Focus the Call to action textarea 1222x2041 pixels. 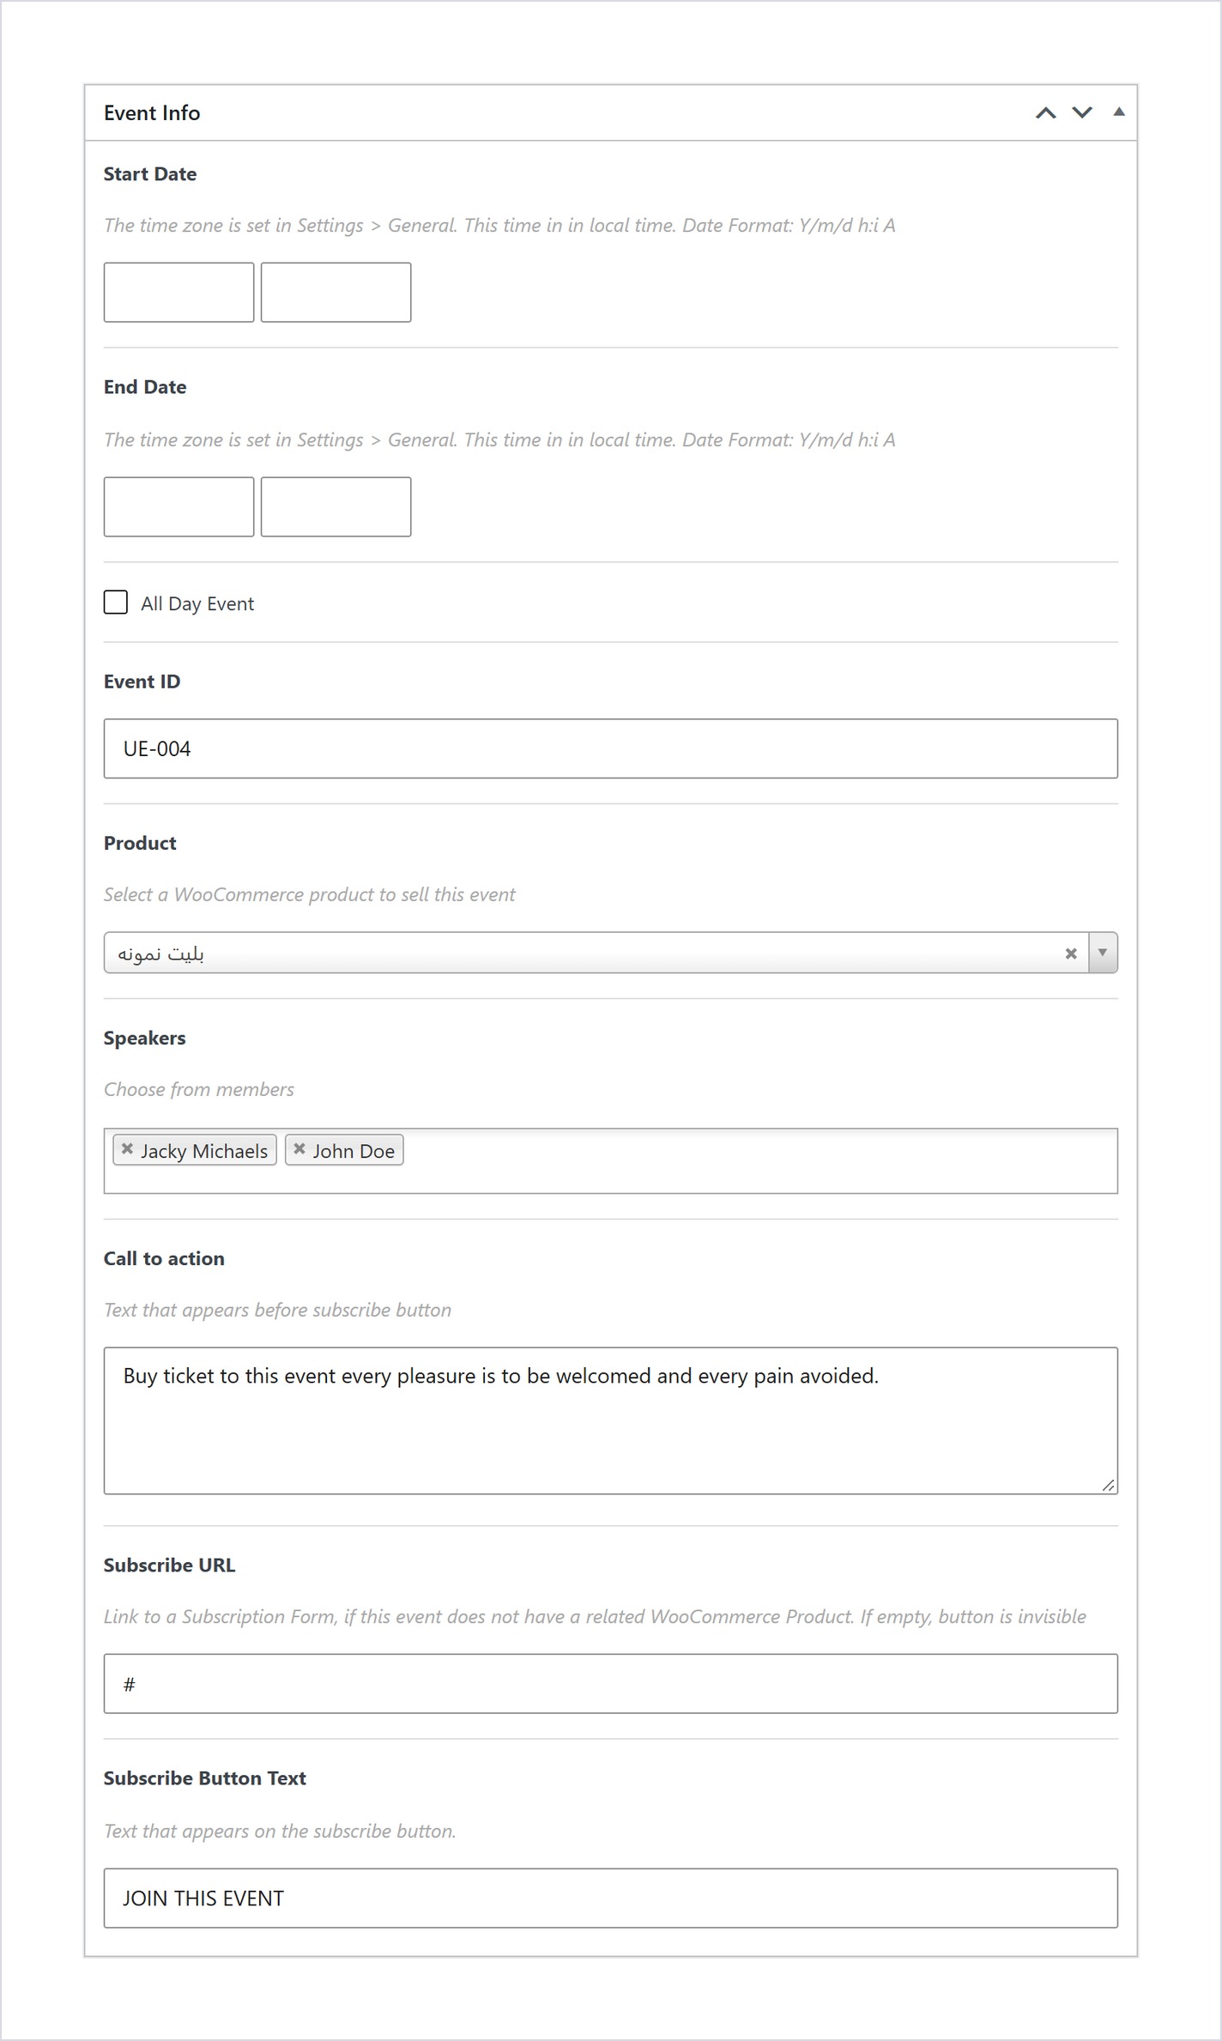[x=610, y=1420]
